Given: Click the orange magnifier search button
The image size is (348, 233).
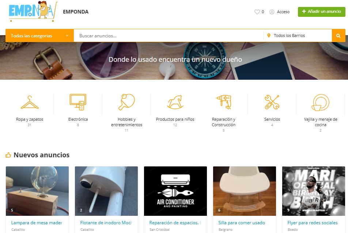Looking at the screenshot, I should [x=338, y=36].
